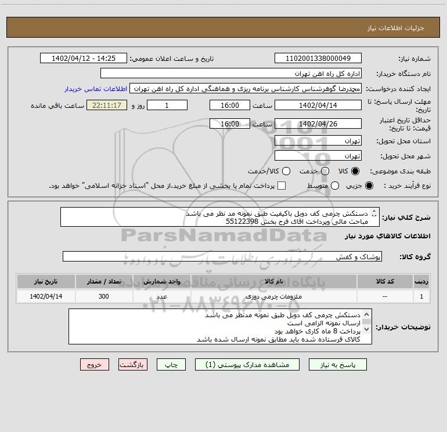This screenshot has height=432, width=447.
Task: Toggle the اسناد خزانه اسلامی payment checkbox
Action: (x=282, y=186)
